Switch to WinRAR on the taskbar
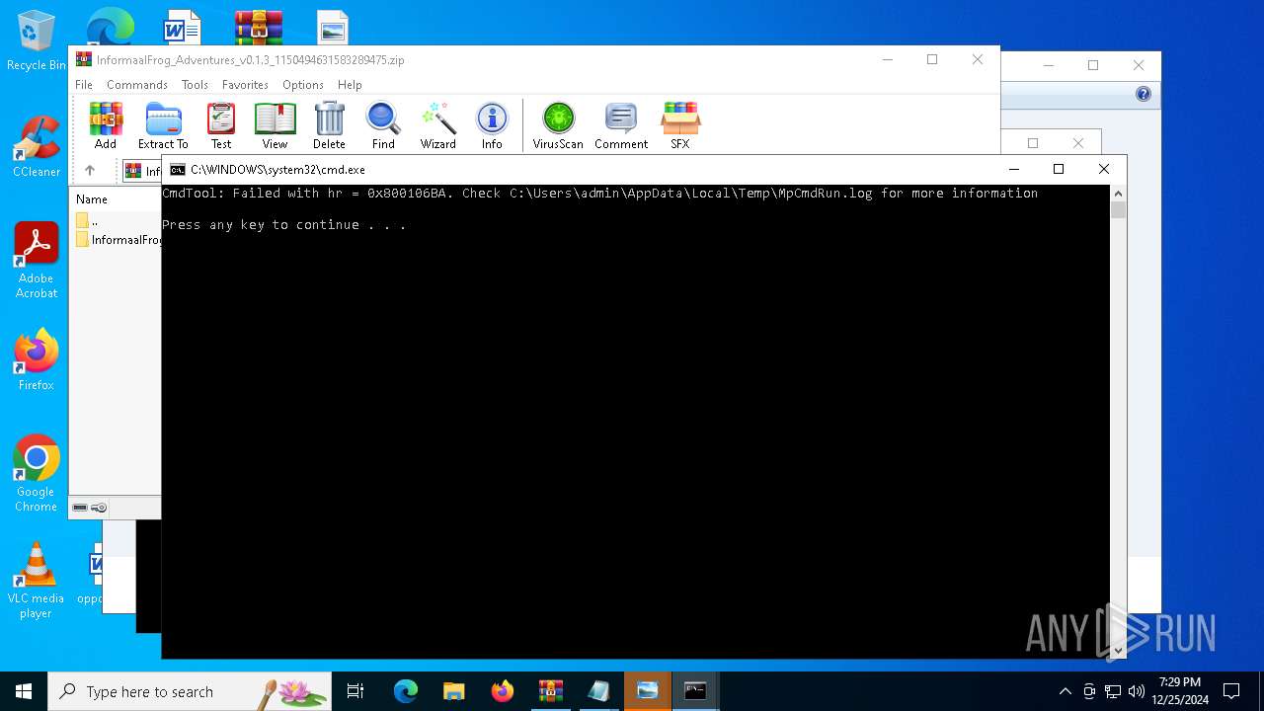1264x711 pixels. (x=550, y=691)
